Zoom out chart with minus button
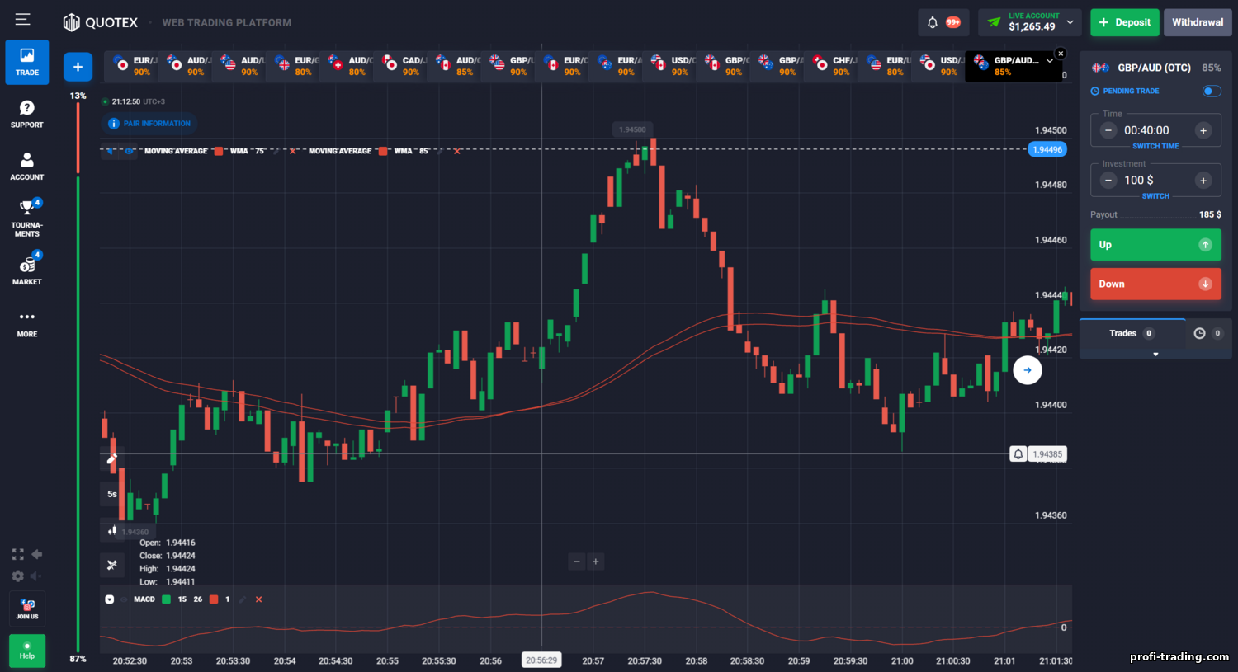 coord(577,562)
